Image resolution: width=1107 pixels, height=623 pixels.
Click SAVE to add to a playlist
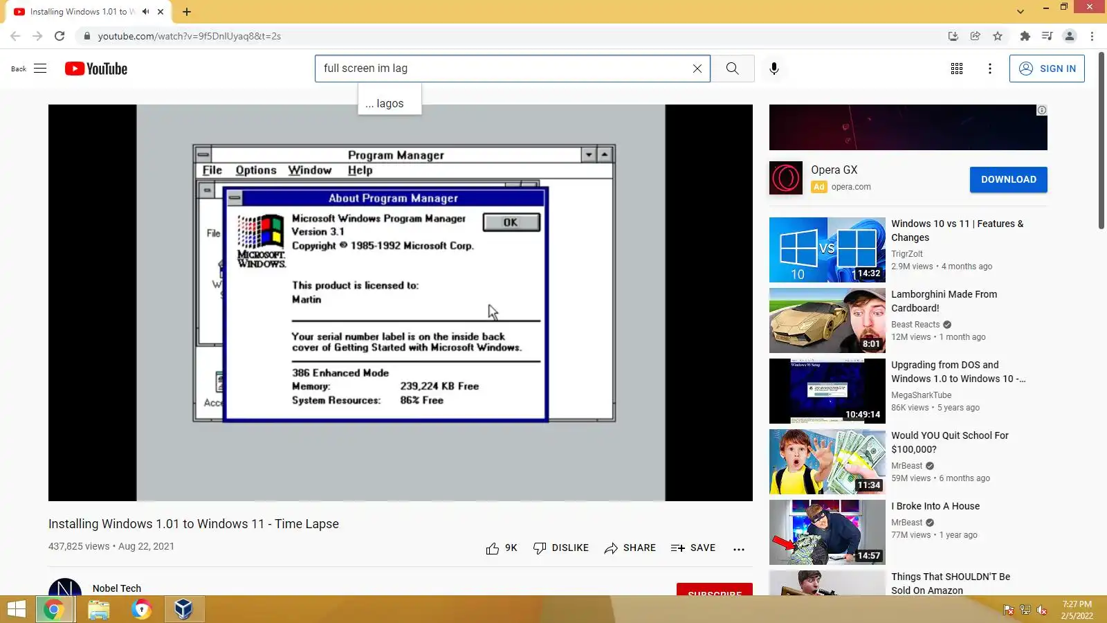(x=693, y=548)
